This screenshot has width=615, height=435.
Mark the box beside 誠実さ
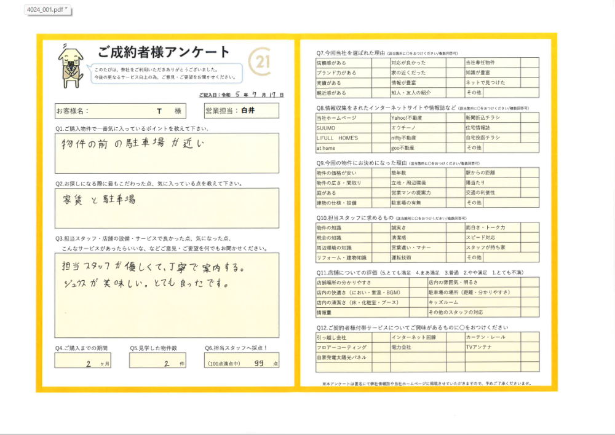point(455,228)
